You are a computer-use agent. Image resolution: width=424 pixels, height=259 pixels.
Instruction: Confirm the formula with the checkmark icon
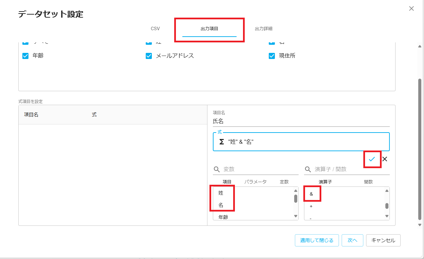[372, 159]
